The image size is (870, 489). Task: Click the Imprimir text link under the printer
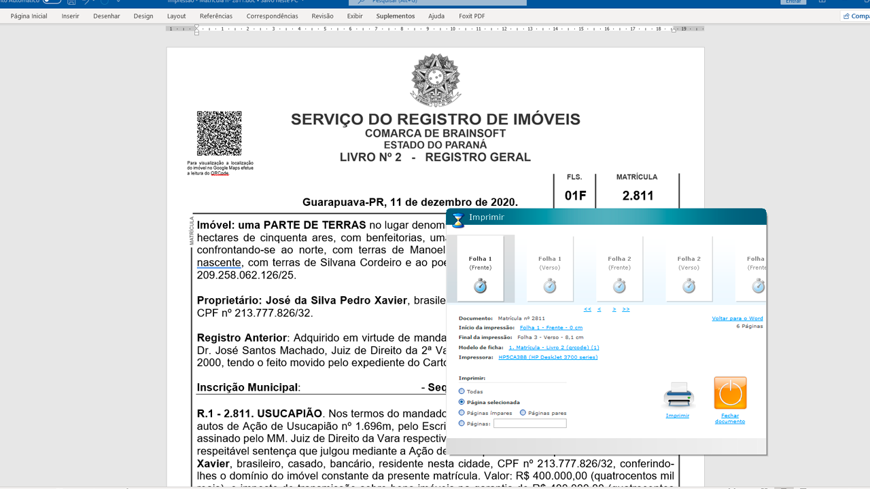[x=678, y=416]
